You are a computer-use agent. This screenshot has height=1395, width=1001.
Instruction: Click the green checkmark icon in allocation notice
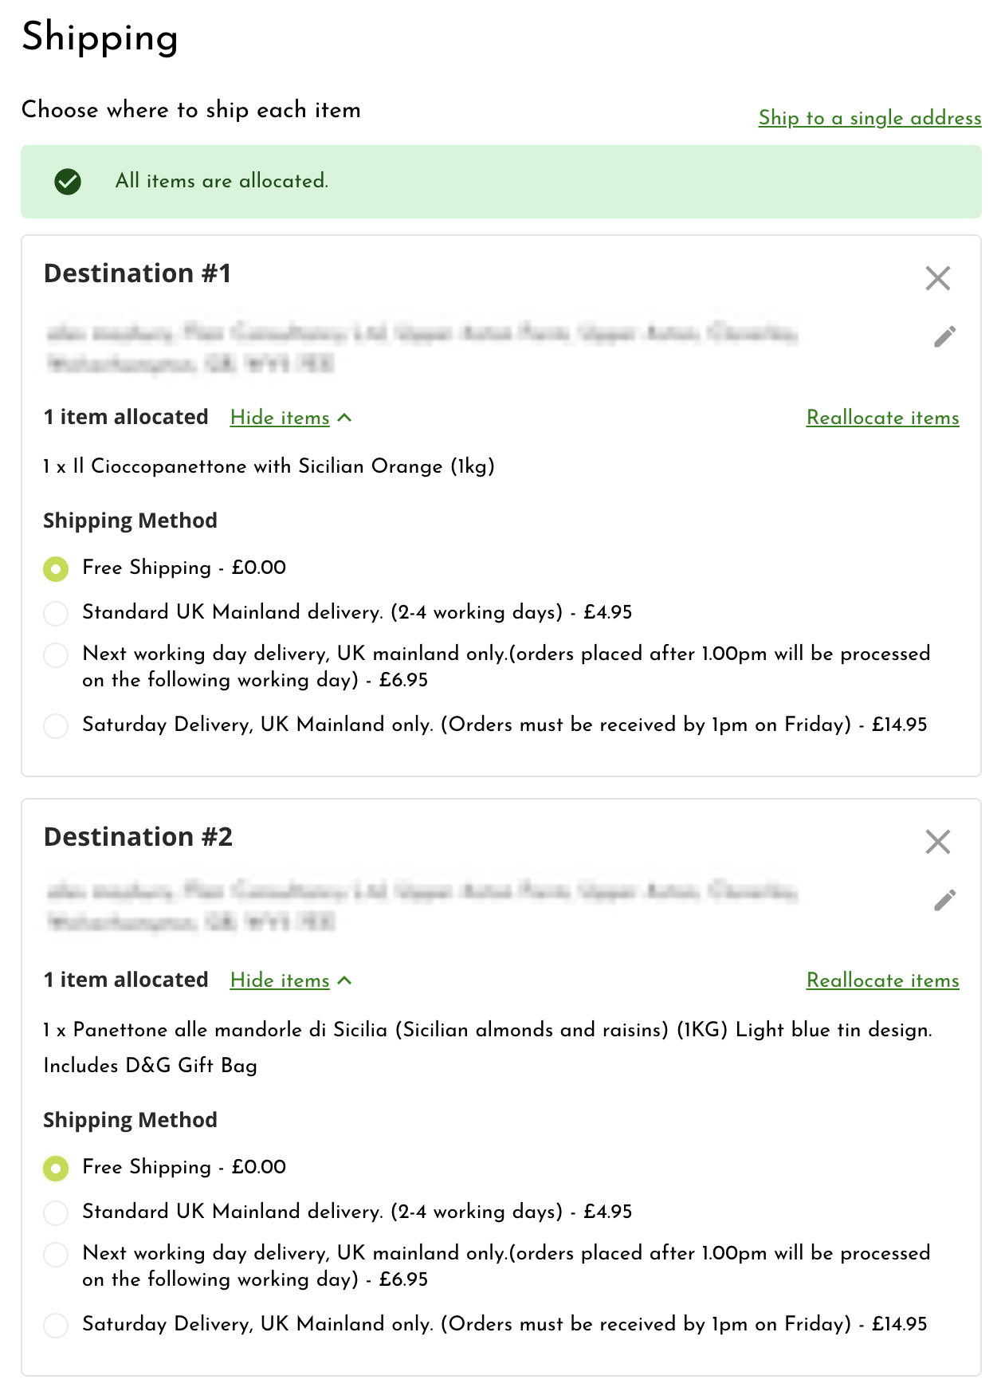[x=68, y=182]
